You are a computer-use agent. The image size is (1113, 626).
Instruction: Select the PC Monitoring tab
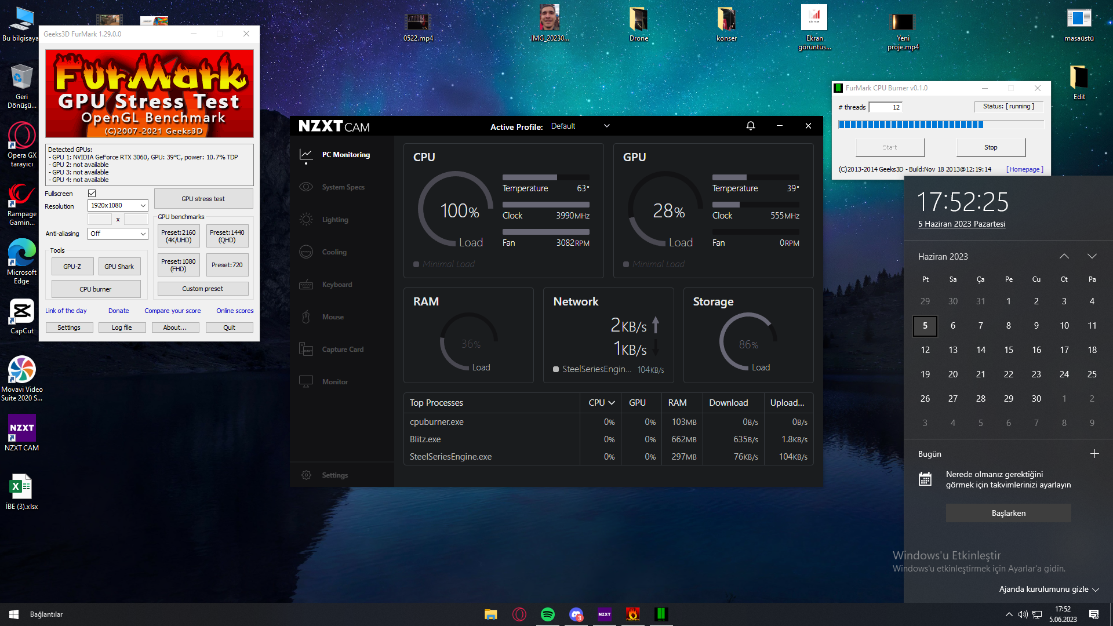point(345,155)
